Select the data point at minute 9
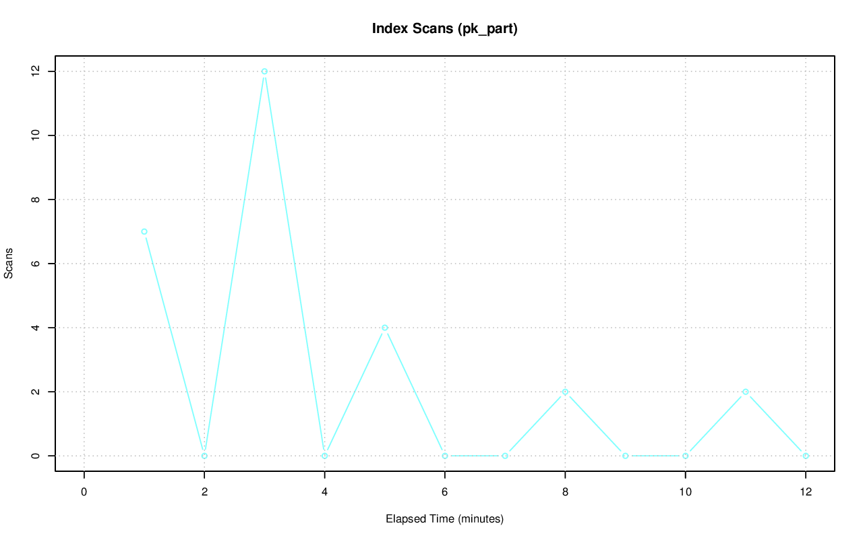 (x=625, y=456)
